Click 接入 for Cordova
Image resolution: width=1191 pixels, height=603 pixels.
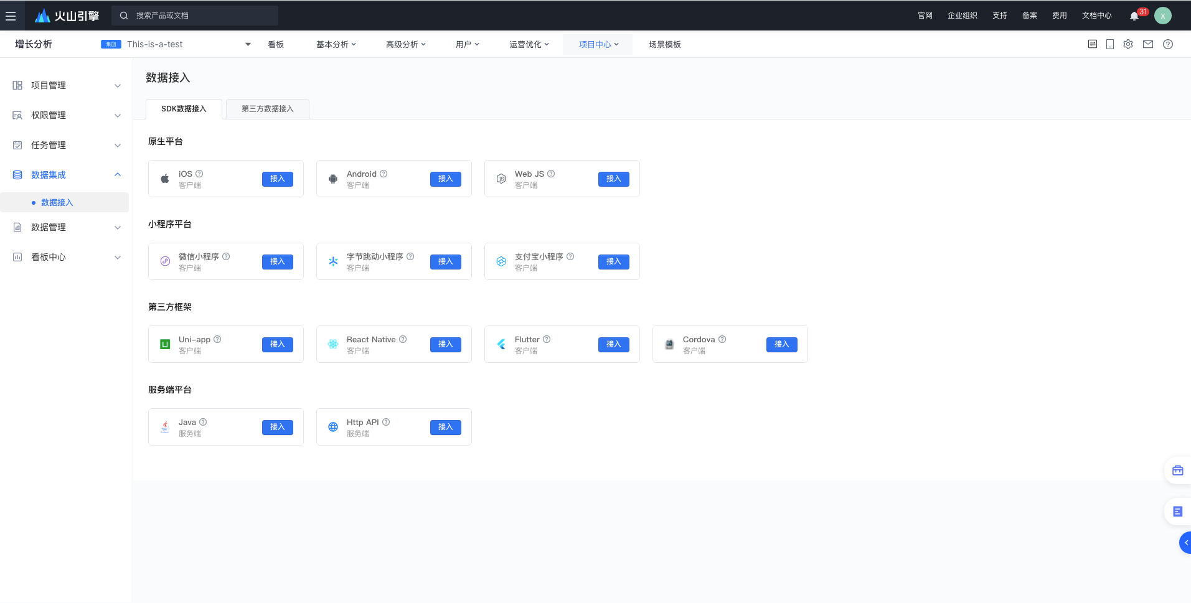point(782,344)
